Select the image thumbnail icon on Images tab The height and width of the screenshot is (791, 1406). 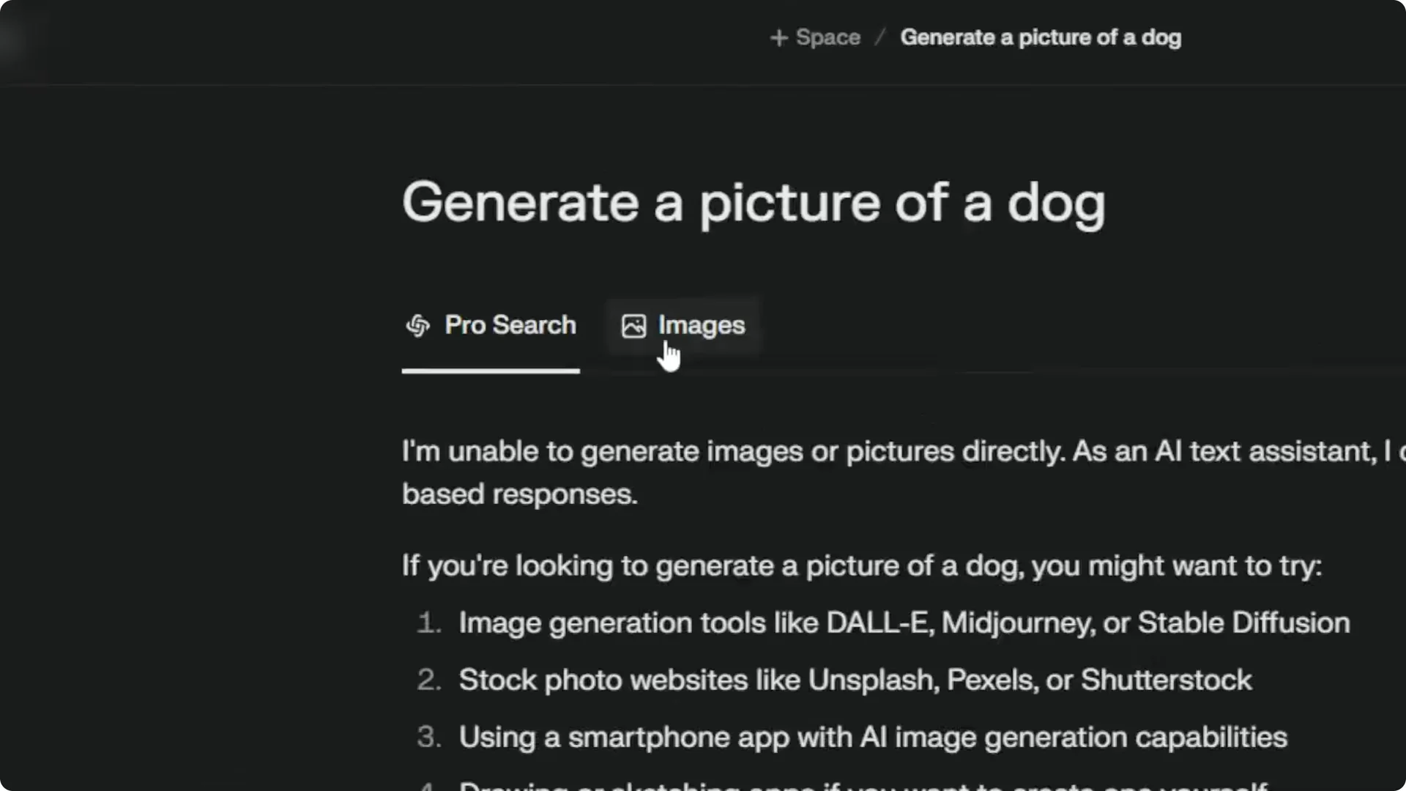coord(633,326)
